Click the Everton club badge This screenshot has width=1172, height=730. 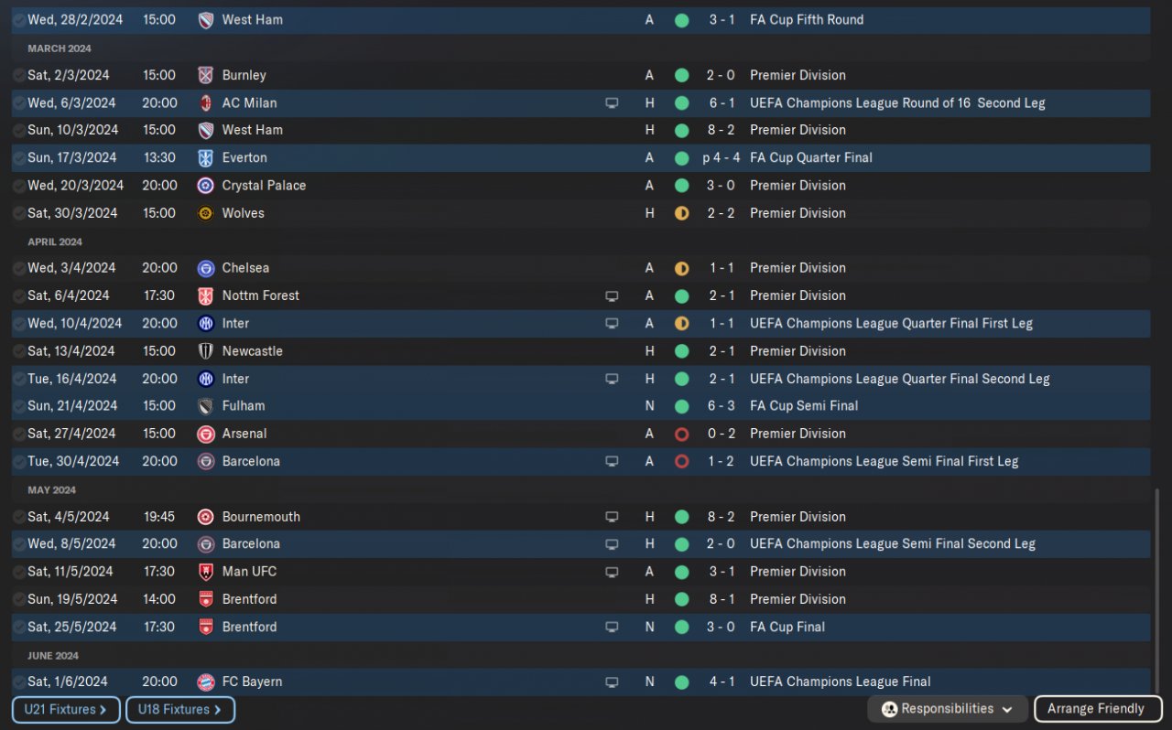pyautogui.click(x=206, y=158)
